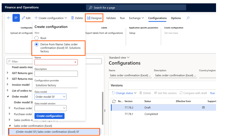Click Run in the action bar
Image resolution: width=230 pixels, height=139 pixels.
pyautogui.click(x=122, y=18)
